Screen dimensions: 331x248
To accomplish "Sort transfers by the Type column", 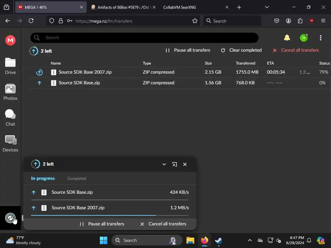I will [147, 63].
